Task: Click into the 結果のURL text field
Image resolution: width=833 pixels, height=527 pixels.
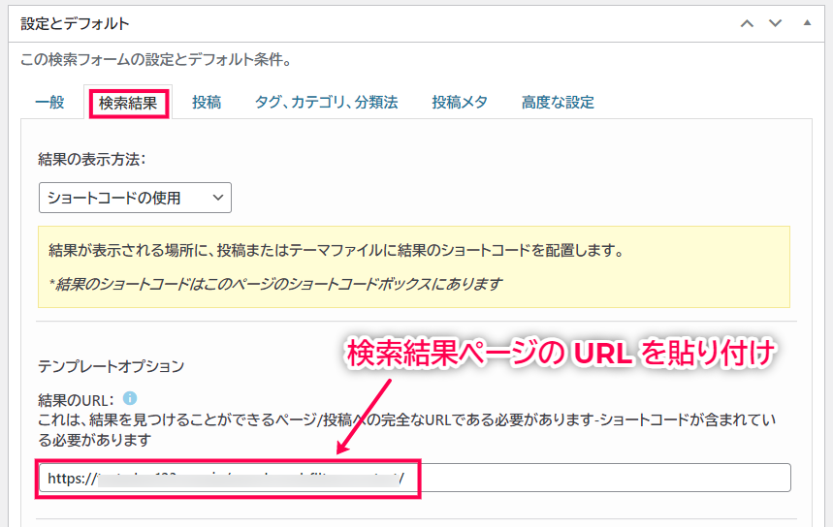Action: (415, 478)
